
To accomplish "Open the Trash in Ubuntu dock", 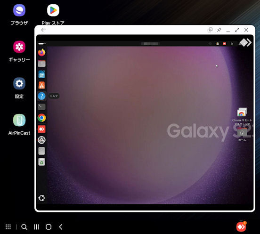I will click(41, 162).
